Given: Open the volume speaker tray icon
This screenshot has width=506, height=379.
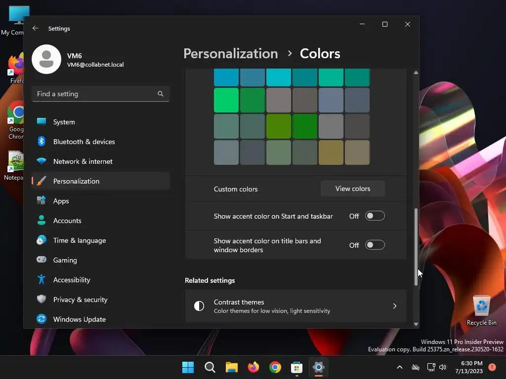Looking at the screenshot, I should click(x=443, y=367).
